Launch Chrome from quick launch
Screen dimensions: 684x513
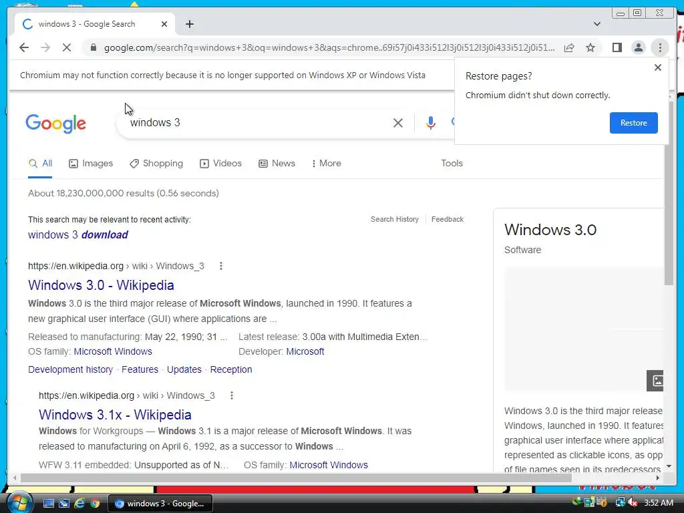(95, 504)
